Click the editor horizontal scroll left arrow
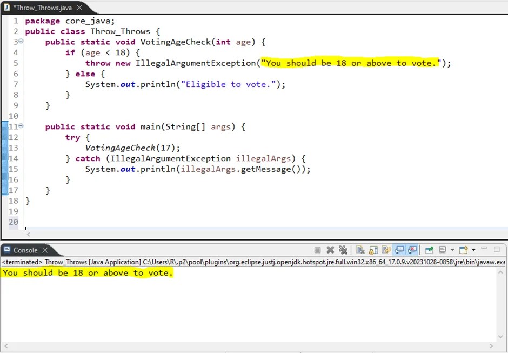Image resolution: width=508 pixels, height=353 pixels. pyautogui.click(x=29, y=235)
